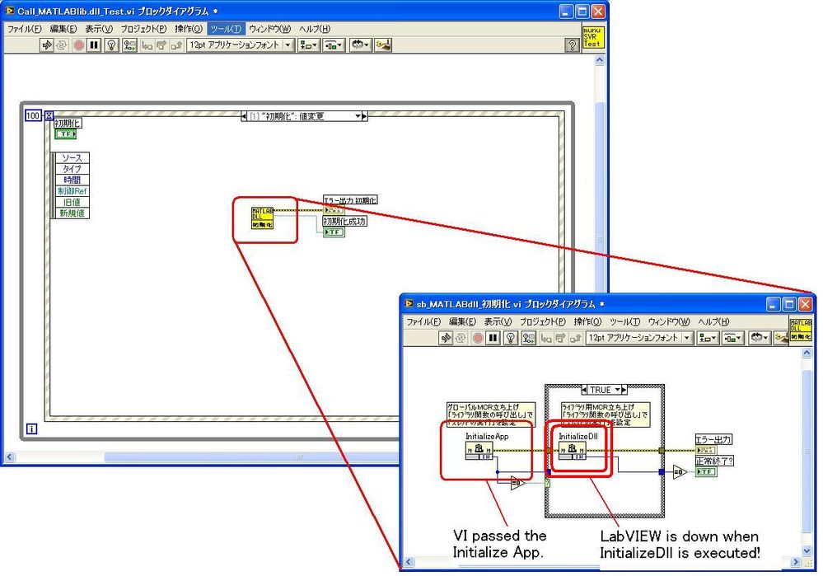
Task: Click Abort Execution in Call_MATLABlib.dll_Test.vi toolbar
Action: point(79,45)
